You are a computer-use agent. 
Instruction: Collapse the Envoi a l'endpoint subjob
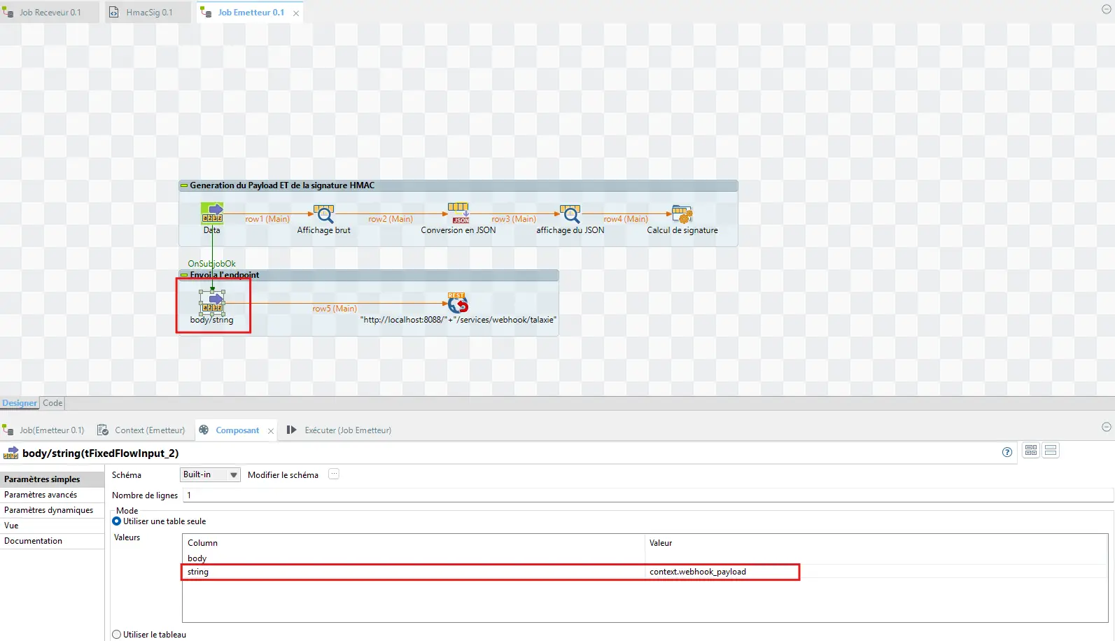184,275
